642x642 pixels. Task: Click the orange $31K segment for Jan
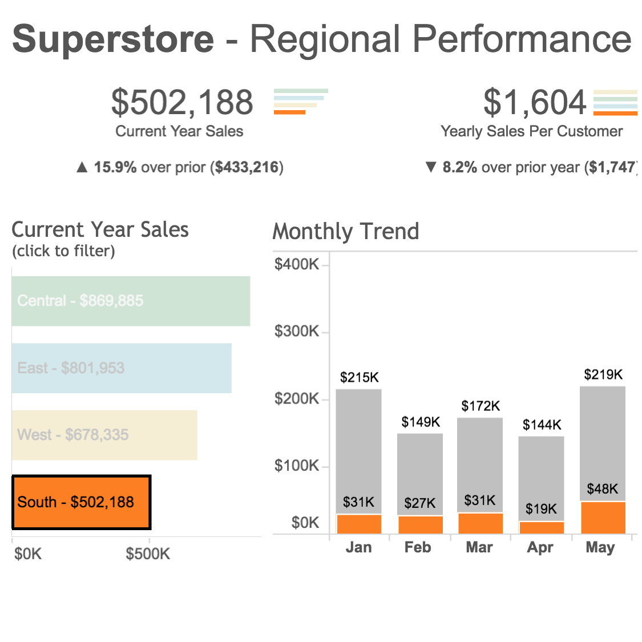click(359, 524)
